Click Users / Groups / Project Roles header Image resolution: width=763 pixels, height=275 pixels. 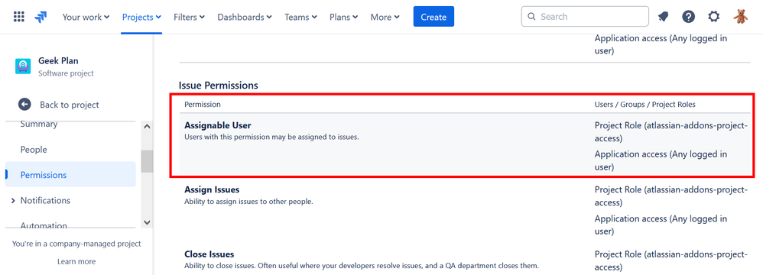644,105
